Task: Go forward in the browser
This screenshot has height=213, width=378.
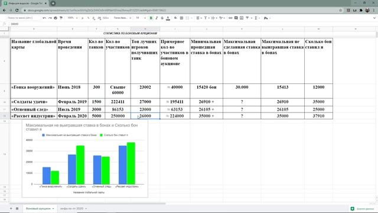Action: [x=11, y=10]
